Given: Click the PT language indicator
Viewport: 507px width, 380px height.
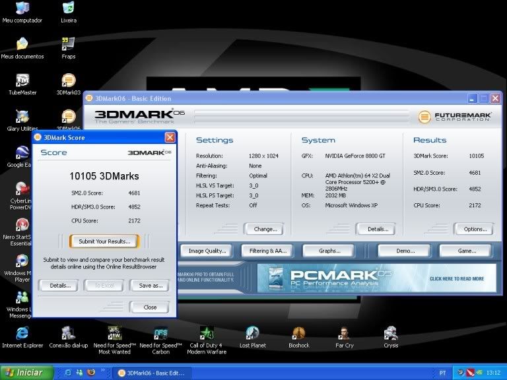Looking at the screenshot, I should point(442,373).
